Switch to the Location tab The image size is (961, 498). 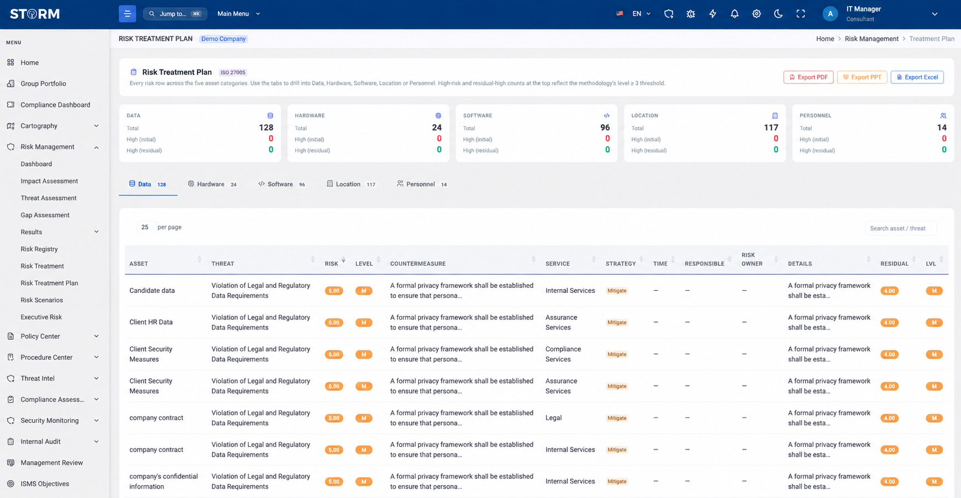[351, 184]
